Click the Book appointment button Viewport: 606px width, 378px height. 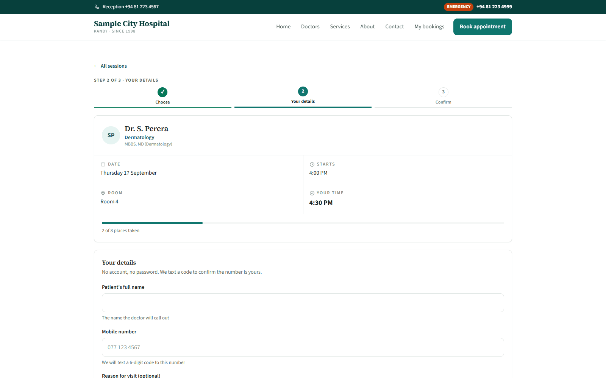483,27
